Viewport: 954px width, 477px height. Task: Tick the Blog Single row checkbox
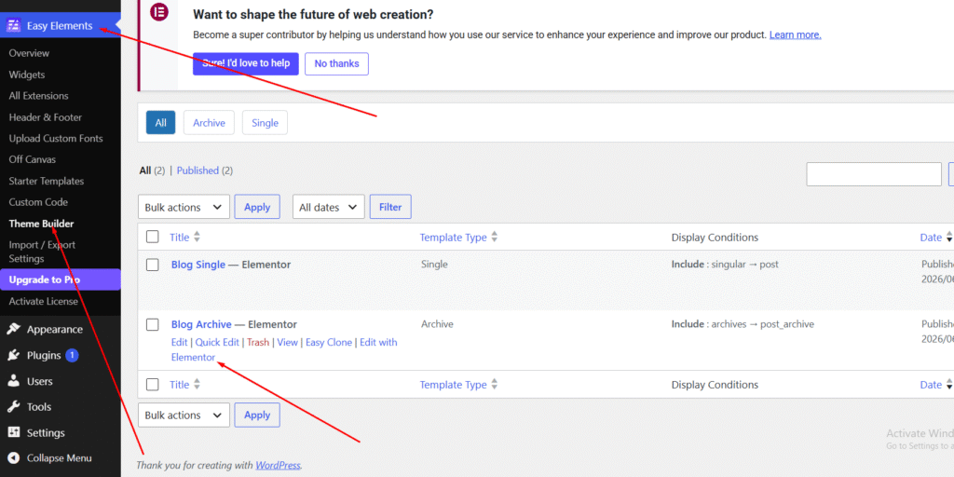[x=153, y=265]
